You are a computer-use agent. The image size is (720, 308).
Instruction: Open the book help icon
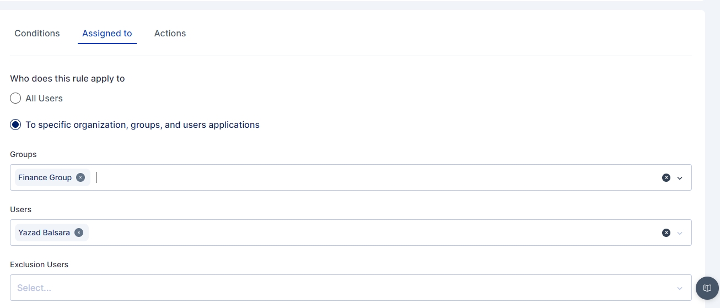point(707,288)
